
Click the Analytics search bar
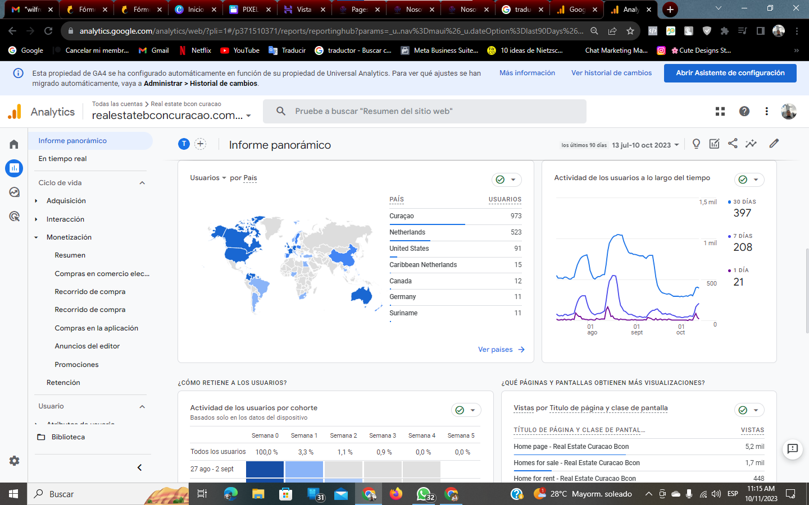coord(425,111)
